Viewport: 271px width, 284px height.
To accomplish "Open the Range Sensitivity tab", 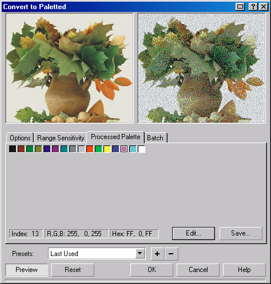I will point(61,138).
